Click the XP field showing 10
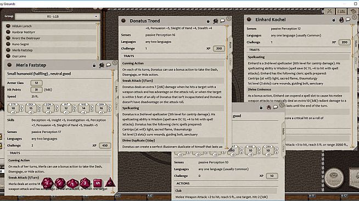Image resolution: width=359 pixels, height=201 pixels. point(272,176)
